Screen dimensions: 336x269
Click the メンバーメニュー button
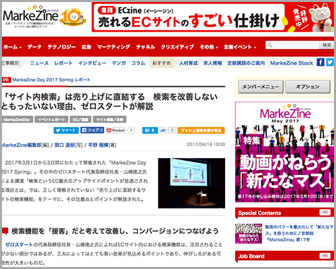point(261,87)
